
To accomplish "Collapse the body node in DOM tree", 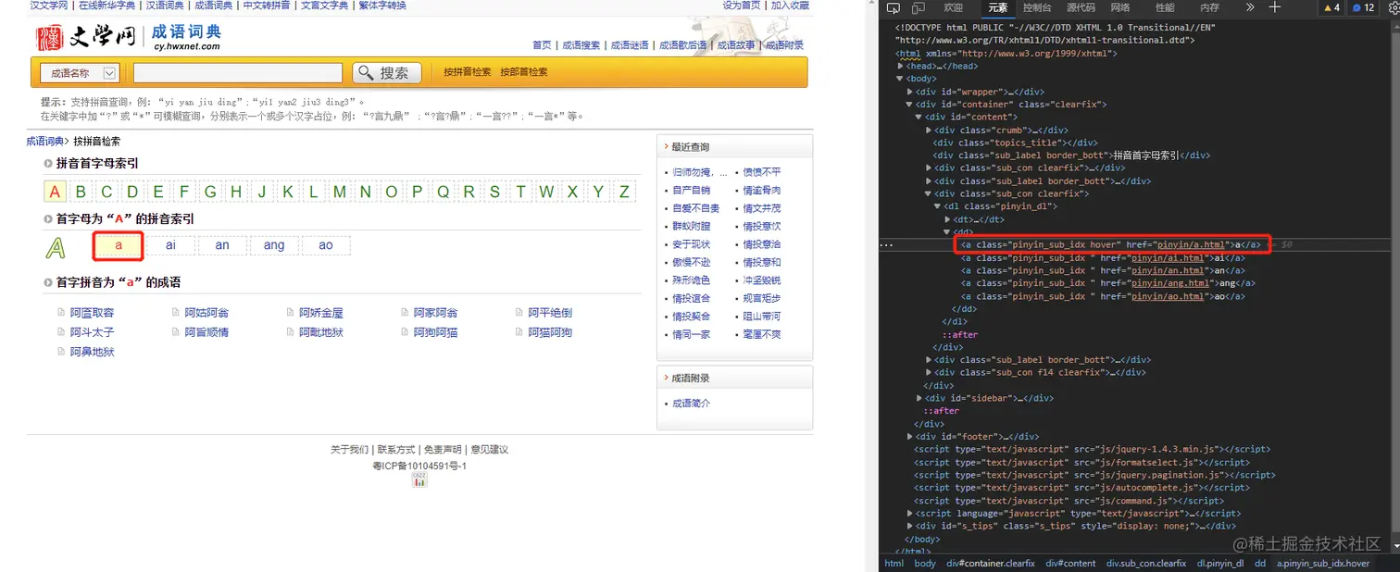I will [901, 79].
